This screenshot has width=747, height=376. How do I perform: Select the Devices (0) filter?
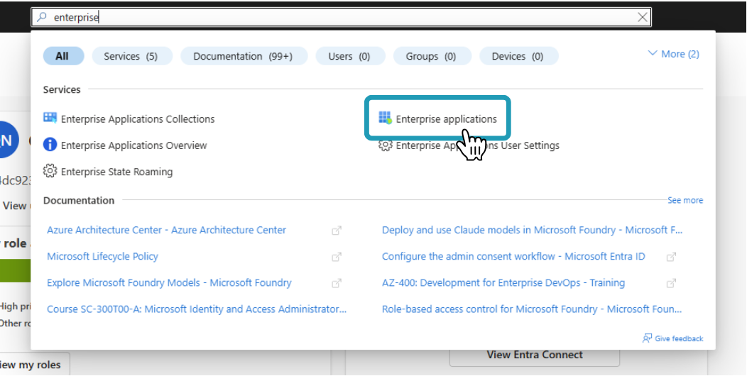click(x=518, y=56)
